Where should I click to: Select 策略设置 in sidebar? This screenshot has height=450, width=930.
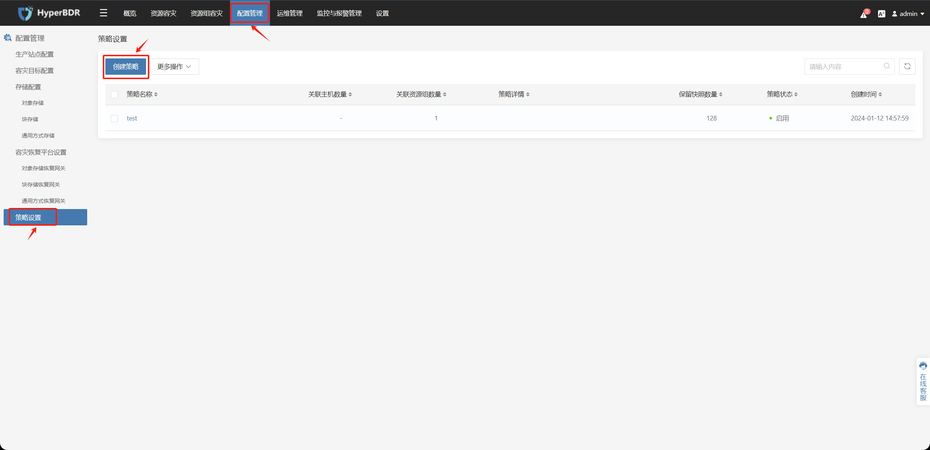pos(45,217)
